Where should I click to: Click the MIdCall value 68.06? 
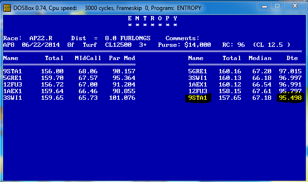[x=88, y=71]
